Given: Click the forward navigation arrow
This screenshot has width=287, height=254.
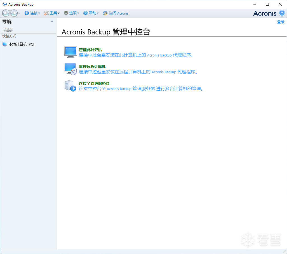Looking at the screenshot, I should (14, 13).
